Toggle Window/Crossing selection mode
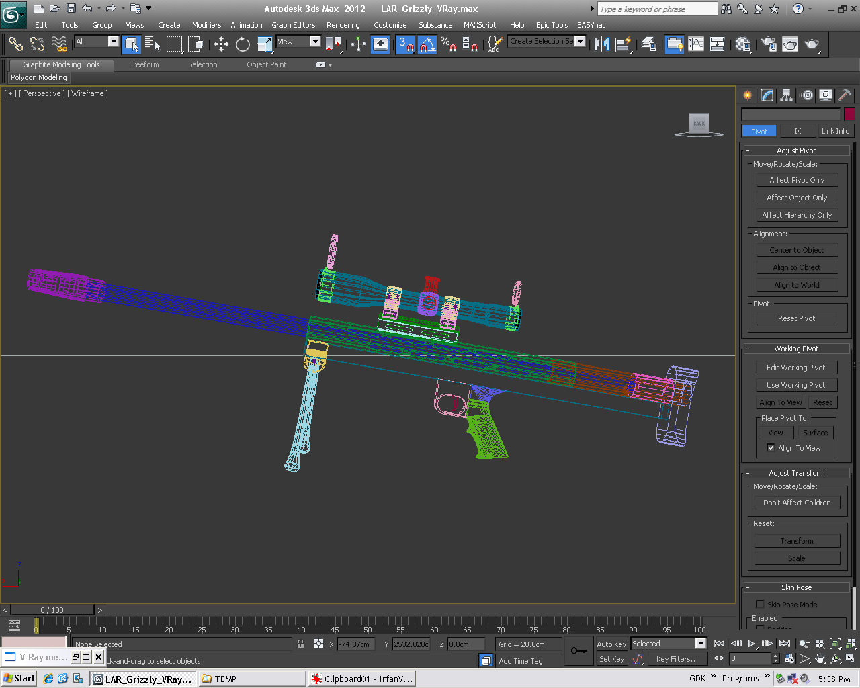The height and width of the screenshot is (688, 860). [x=196, y=44]
